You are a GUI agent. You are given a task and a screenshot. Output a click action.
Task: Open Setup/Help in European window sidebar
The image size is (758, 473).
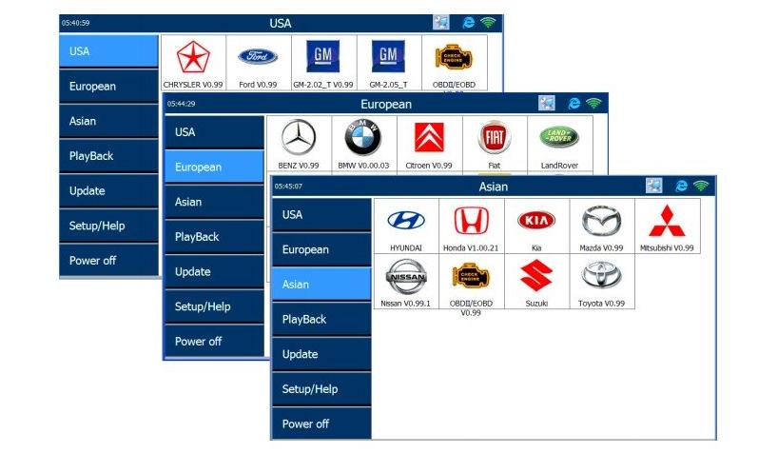pyautogui.click(x=214, y=306)
